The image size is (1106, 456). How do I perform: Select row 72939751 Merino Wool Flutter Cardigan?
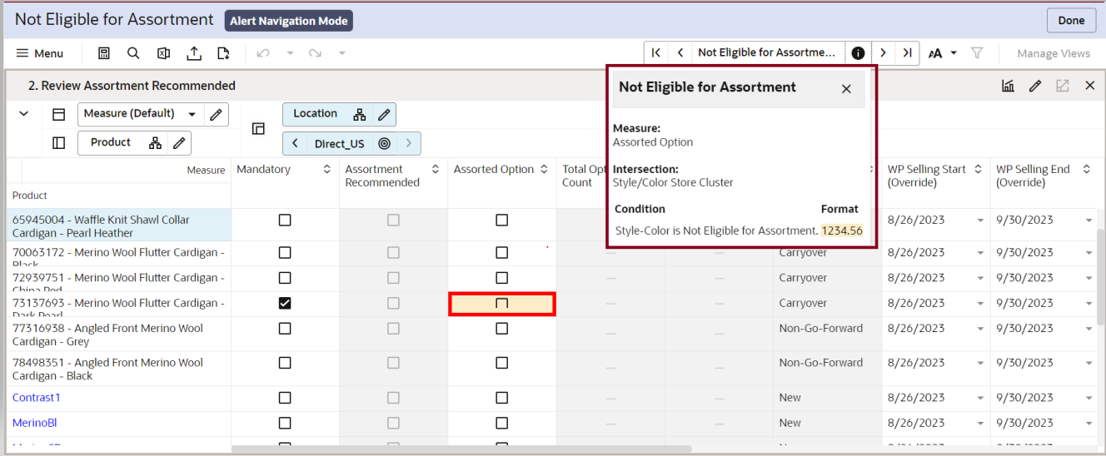tap(118, 279)
